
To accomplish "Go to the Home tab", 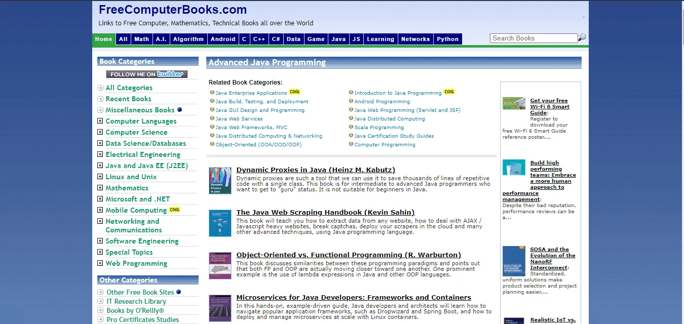I will 104,39.
